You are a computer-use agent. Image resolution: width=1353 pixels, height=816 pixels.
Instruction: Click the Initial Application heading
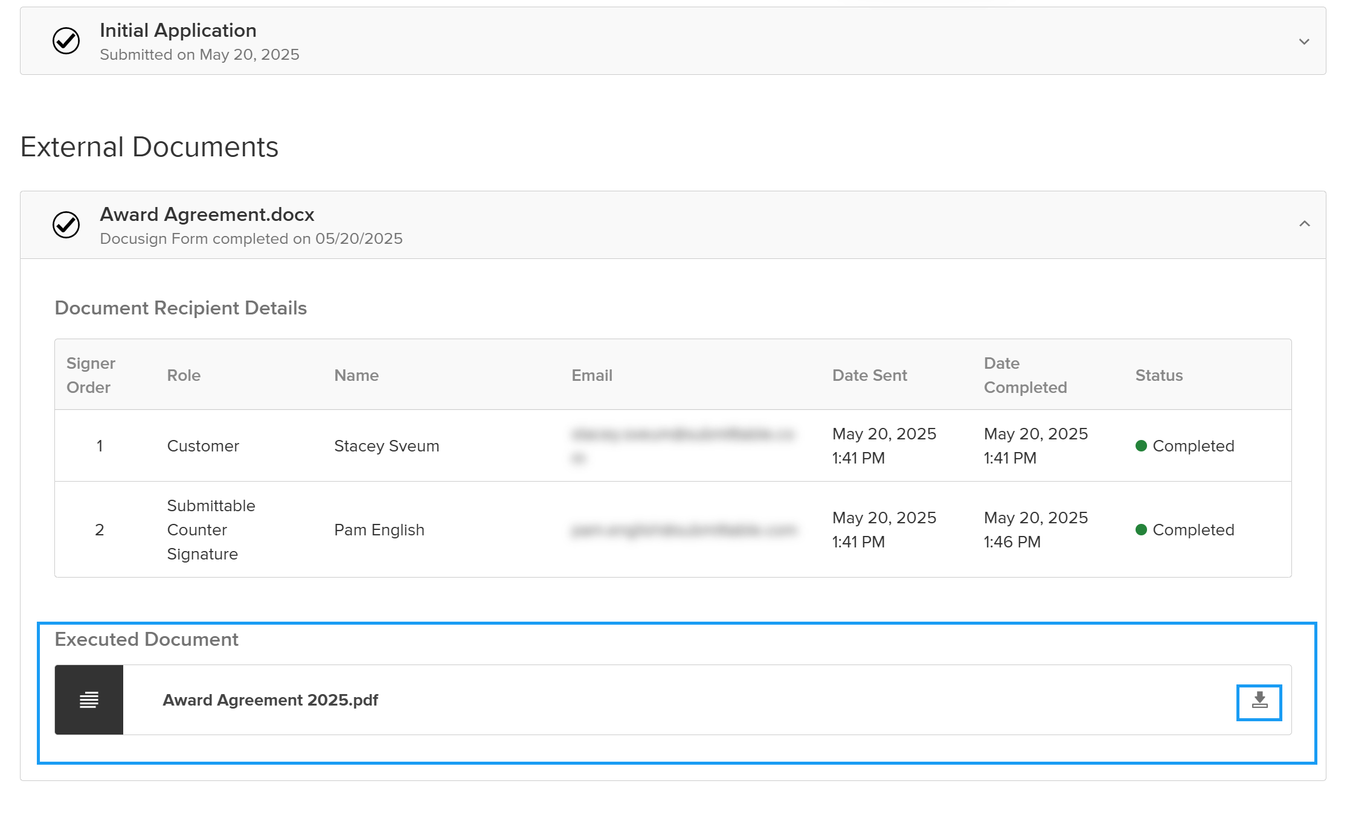[x=178, y=30]
